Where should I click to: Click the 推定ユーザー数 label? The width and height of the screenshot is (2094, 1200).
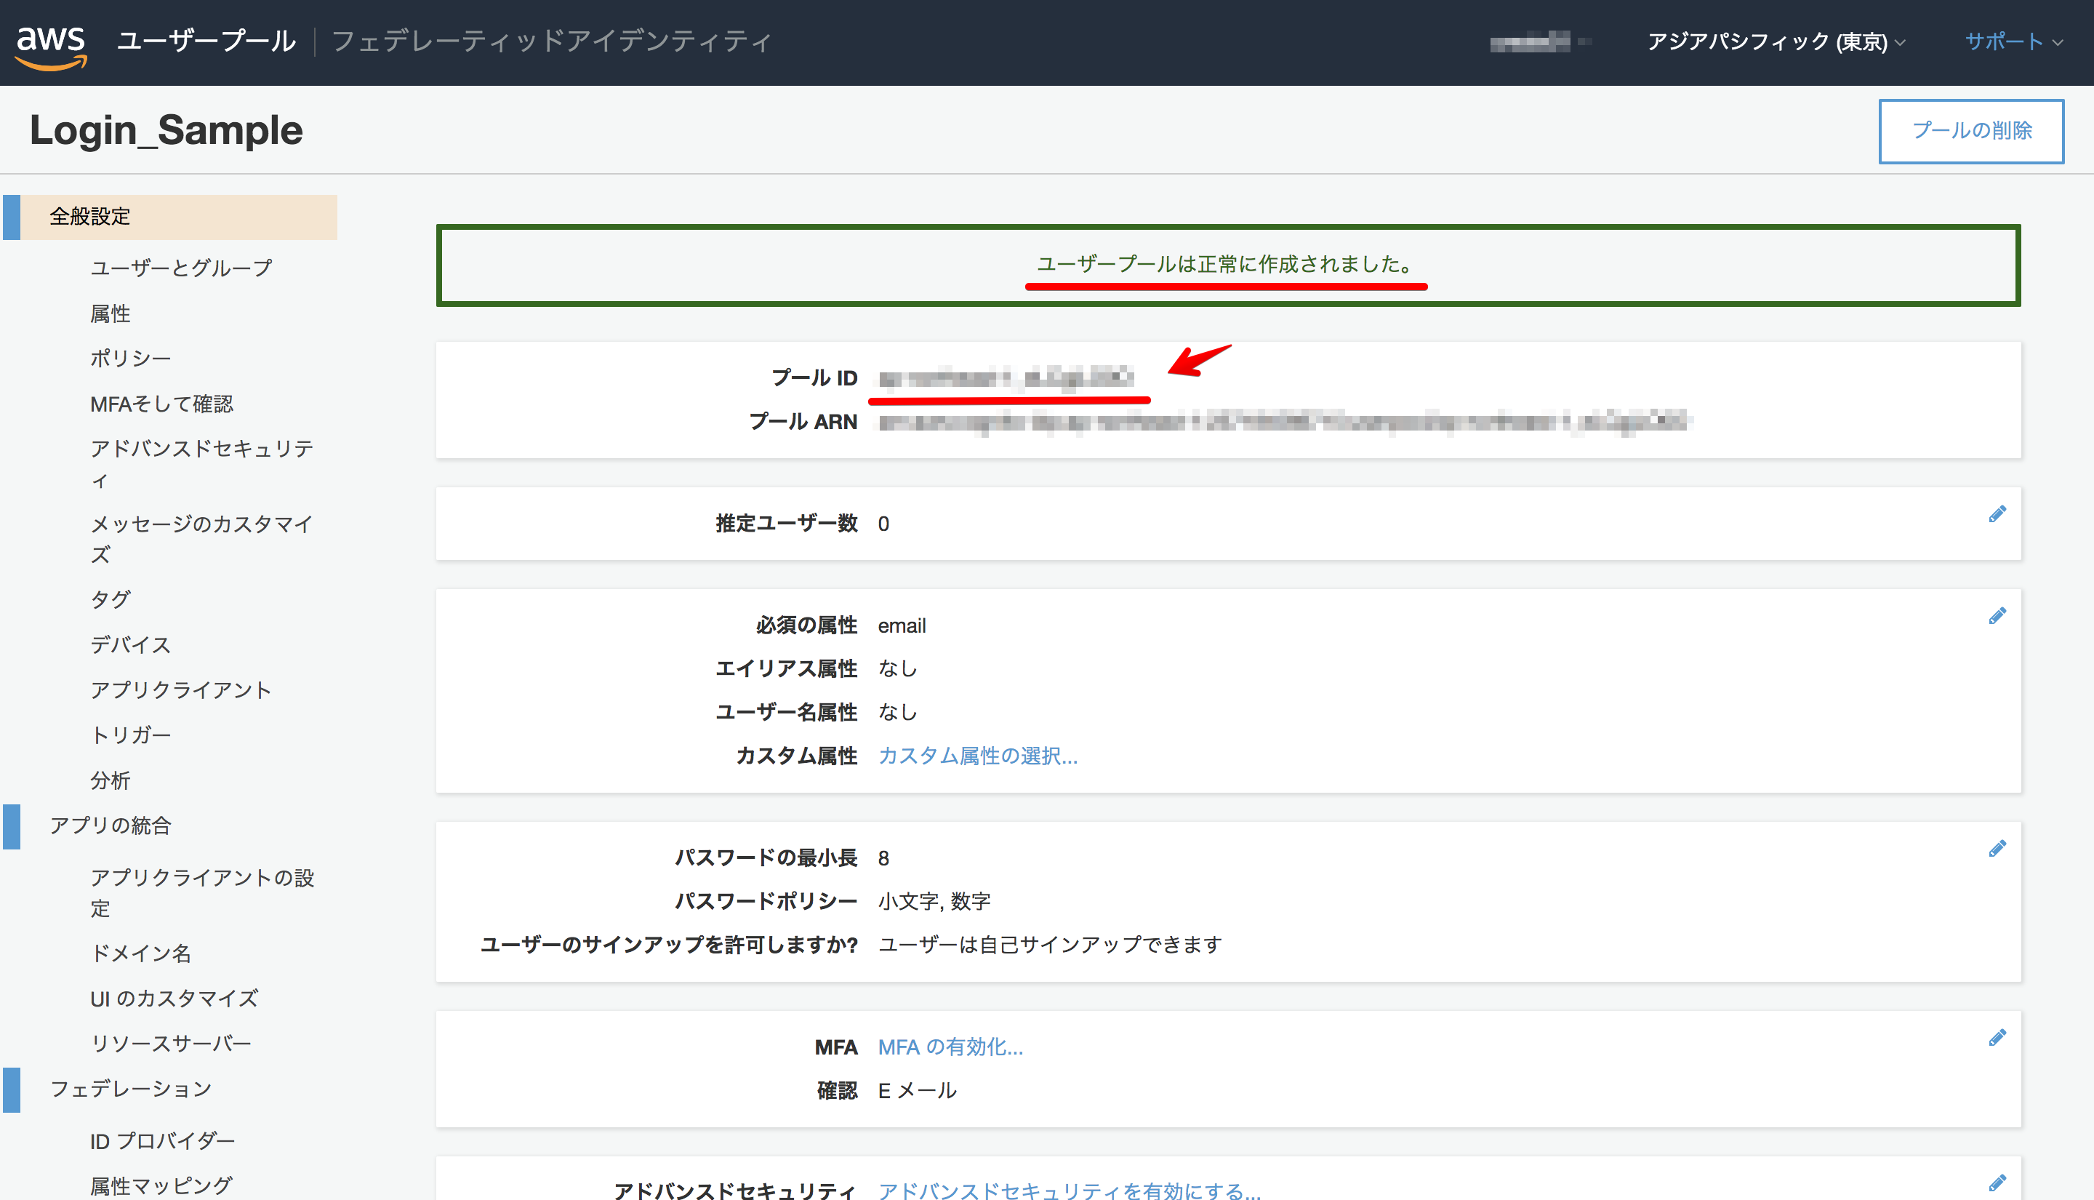point(787,524)
